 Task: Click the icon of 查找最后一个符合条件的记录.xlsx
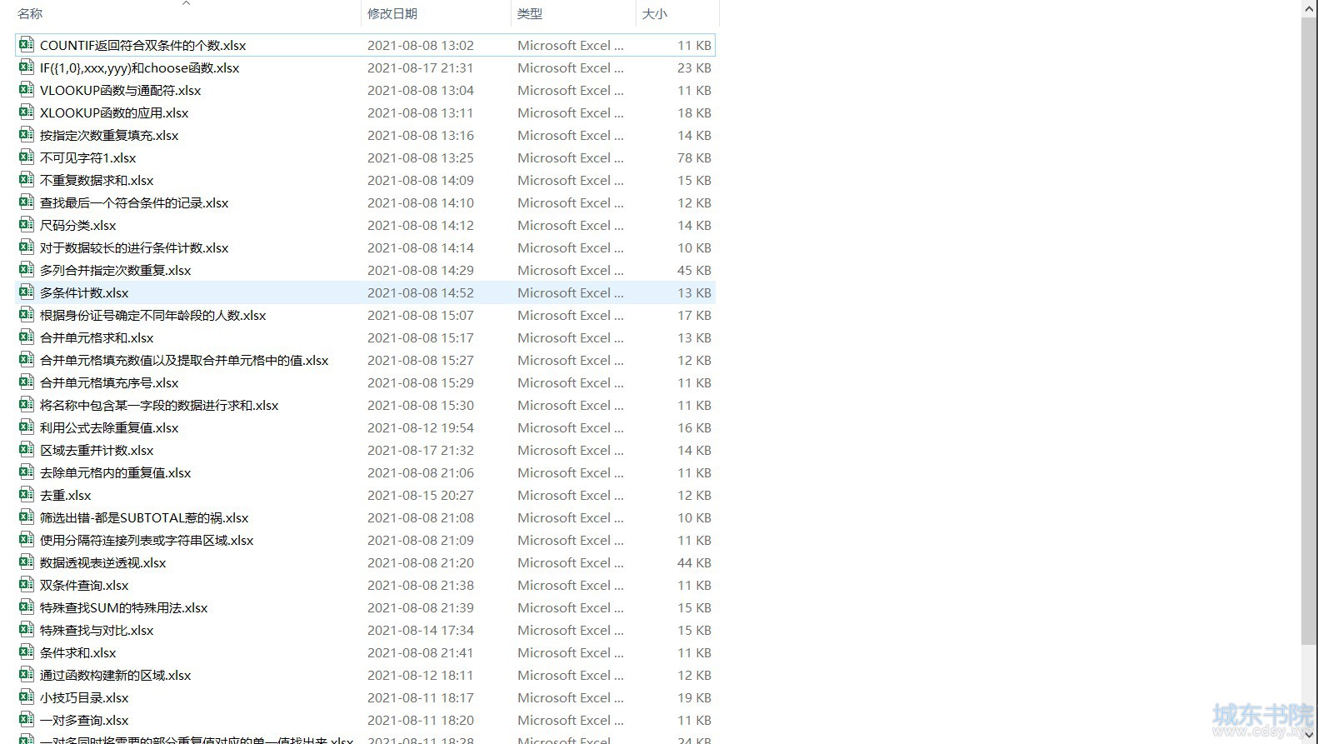27,202
